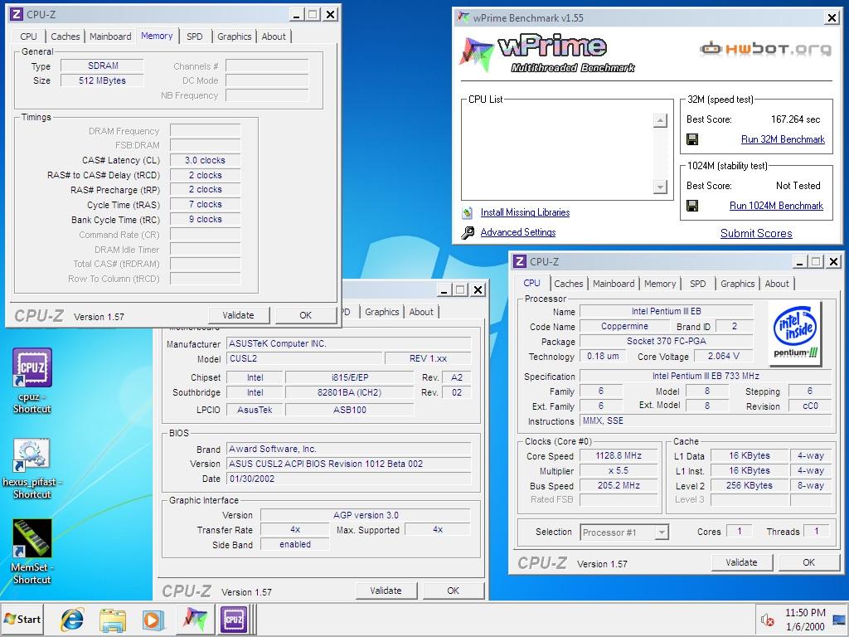Viewport: 849px width, 637px height.
Task: Click Validate in the Mainboard window
Action: 386,591
